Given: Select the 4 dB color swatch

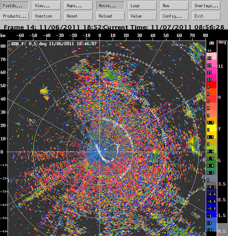Looking at the screenshot, I should click(211, 107).
